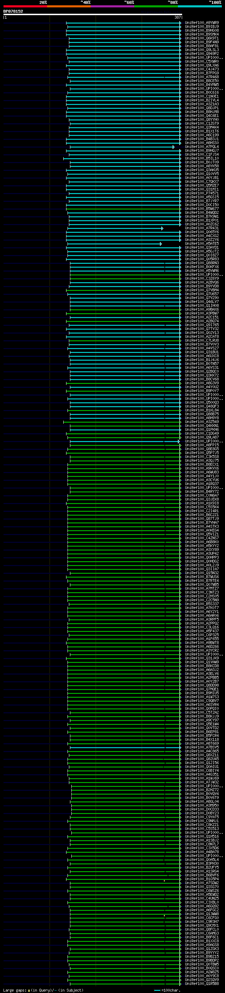Select the UniRef100_A8FPI5 label
This screenshot has height=993, width=225.
(202, 445)
